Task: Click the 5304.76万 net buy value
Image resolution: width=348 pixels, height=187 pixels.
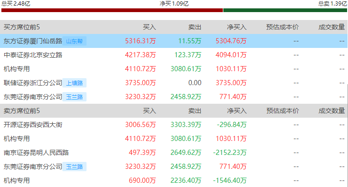Action: [231, 41]
